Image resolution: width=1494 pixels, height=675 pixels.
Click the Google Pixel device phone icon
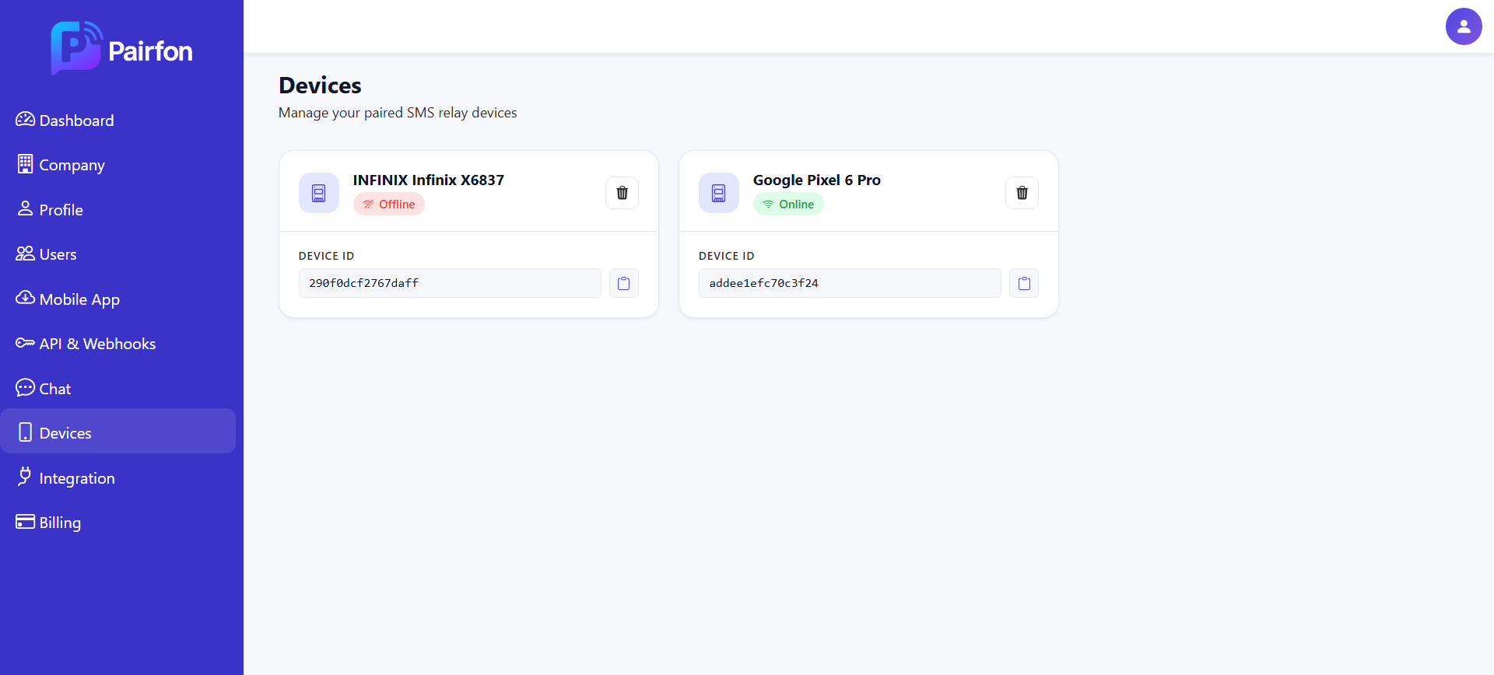coord(718,193)
